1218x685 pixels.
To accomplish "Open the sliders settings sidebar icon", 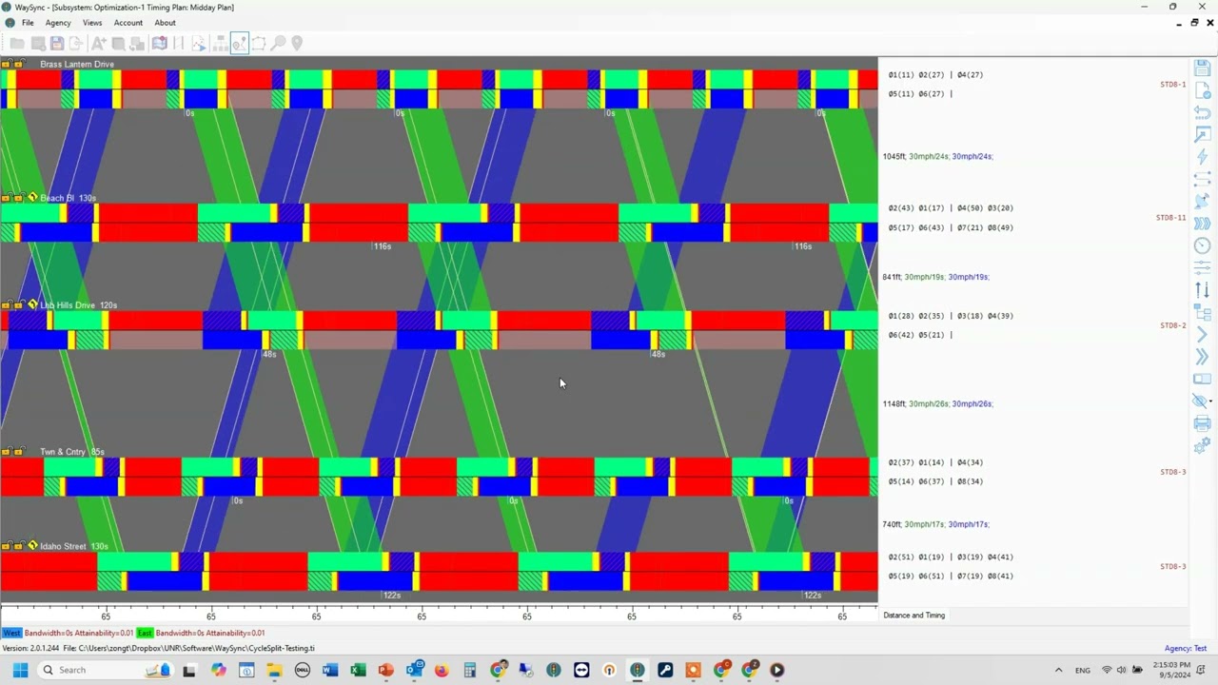I will tap(1203, 268).
